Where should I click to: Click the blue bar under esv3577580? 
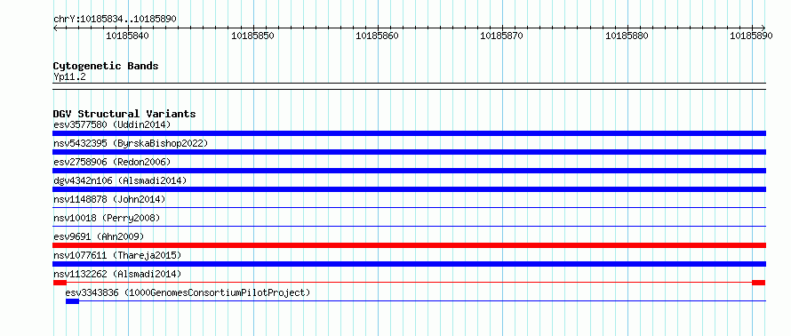click(x=409, y=133)
